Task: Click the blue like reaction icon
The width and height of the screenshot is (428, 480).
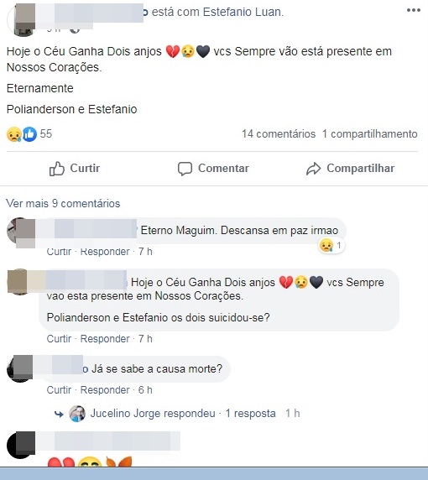Action: 29,134
